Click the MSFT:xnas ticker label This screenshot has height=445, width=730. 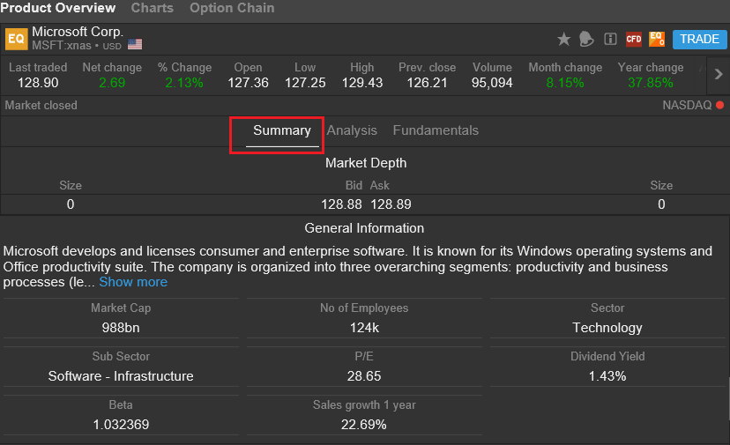62,46
